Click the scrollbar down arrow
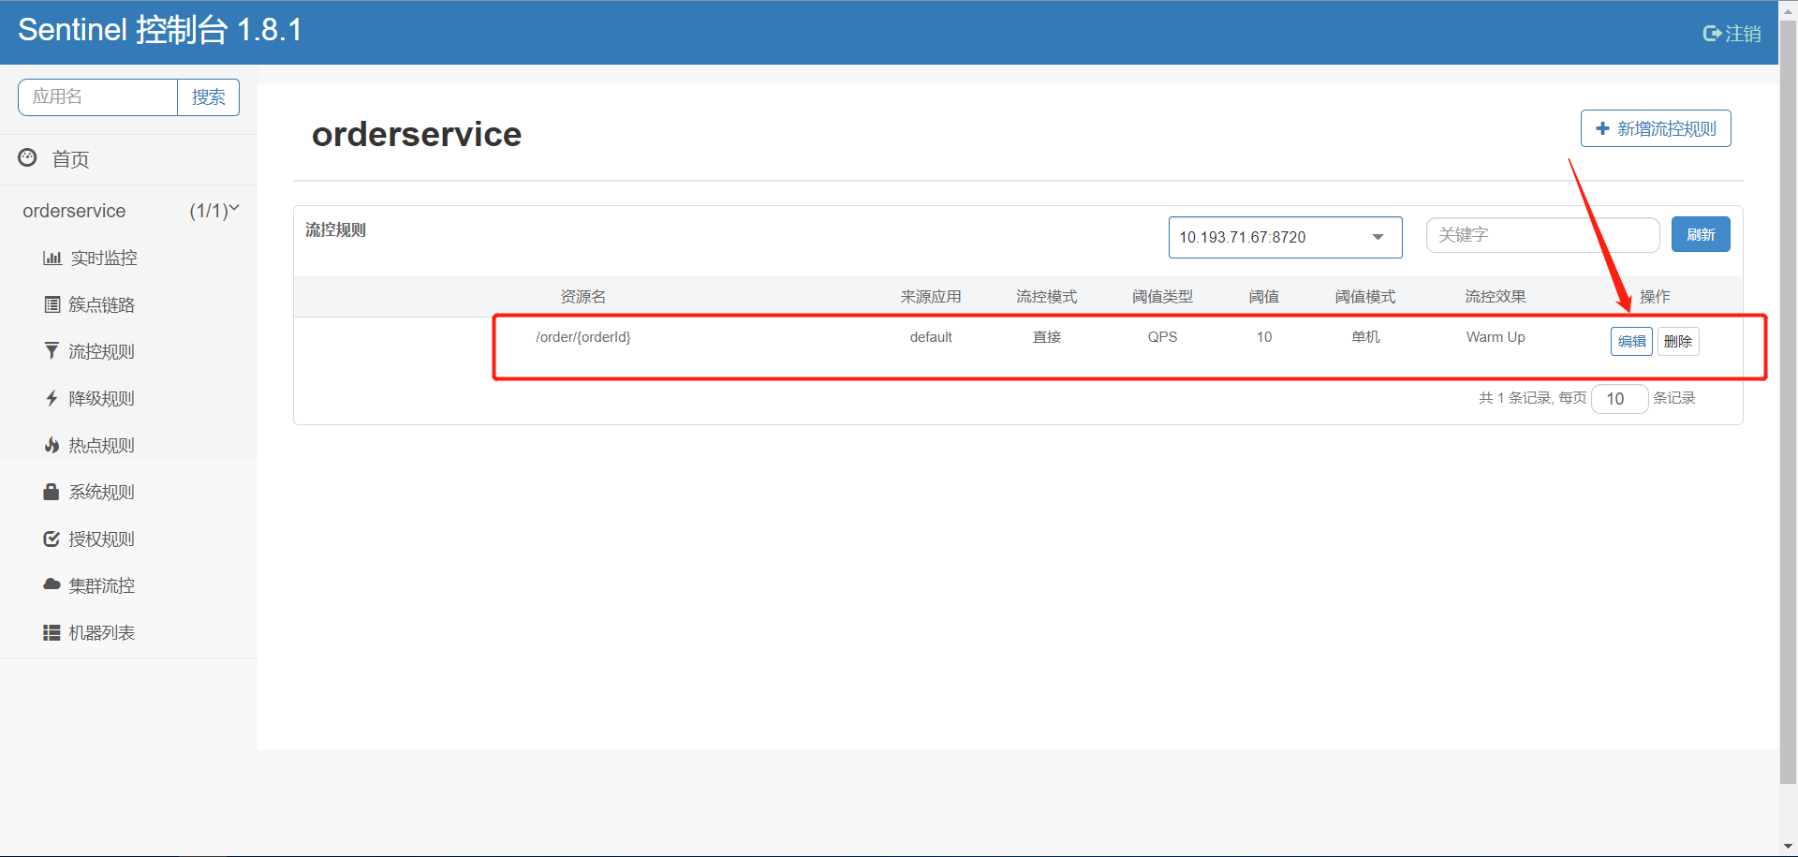Image resolution: width=1798 pixels, height=857 pixels. 1788,847
